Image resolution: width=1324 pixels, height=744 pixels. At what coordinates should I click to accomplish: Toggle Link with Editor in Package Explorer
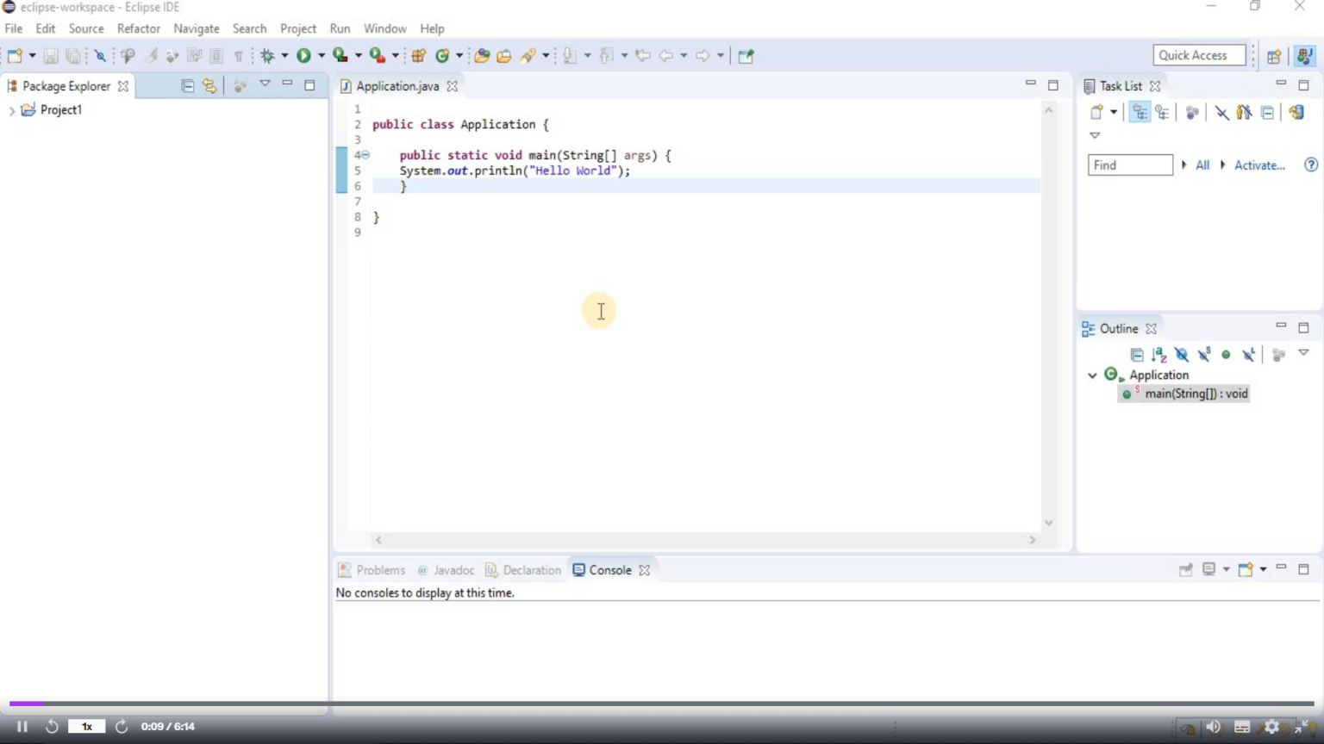tap(209, 86)
